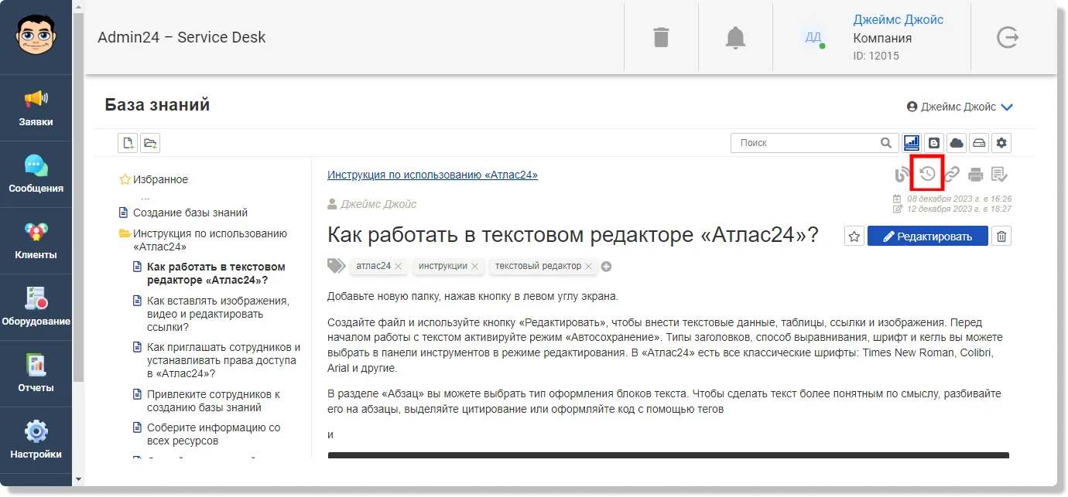Image resolution: width=1068 pixels, height=497 pixels.
Task: Open knowledge base gear settings
Action: [1001, 142]
